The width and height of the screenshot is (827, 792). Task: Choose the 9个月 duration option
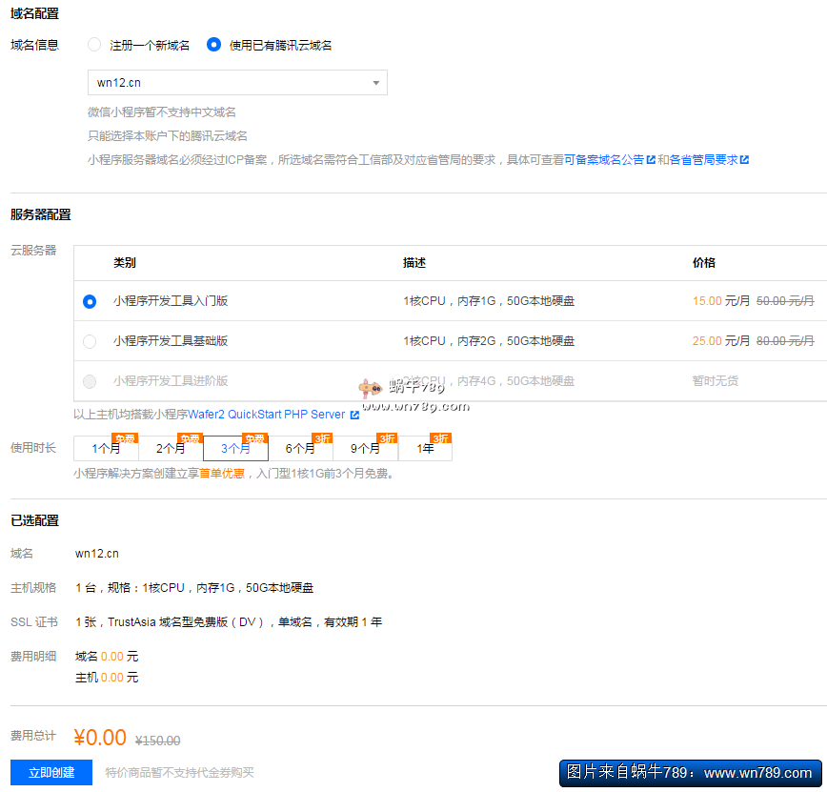[x=365, y=448]
